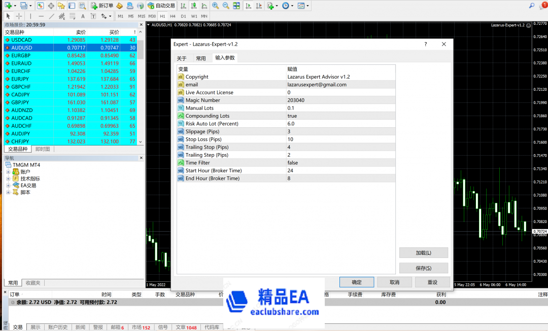Toggle the Terminal panel icon
Screen dimensions: 548x331
tap(72, 6)
